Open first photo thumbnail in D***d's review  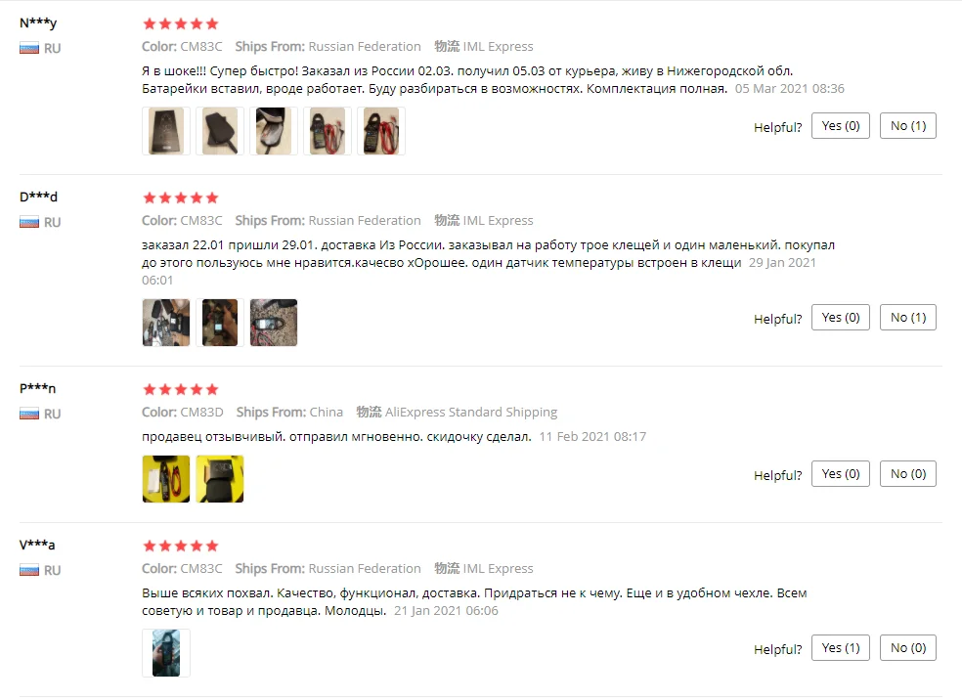(x=166, y=323)
